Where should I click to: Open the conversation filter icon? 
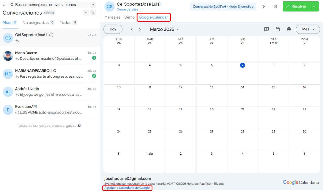click(x=86, y=12)
